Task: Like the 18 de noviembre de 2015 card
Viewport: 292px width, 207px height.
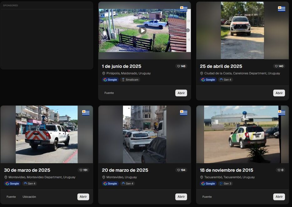Action: [280, 170]
